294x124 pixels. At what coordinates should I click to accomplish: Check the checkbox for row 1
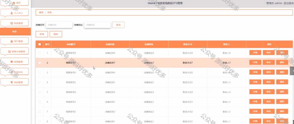[x=40, y=53]
